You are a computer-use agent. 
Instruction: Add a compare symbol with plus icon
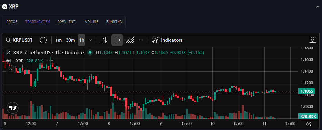tap(43, 40)
